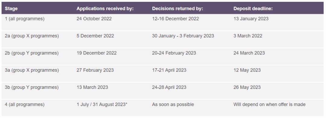
Task: Click the Decisions returned by header
Action: tap(177, 9)
